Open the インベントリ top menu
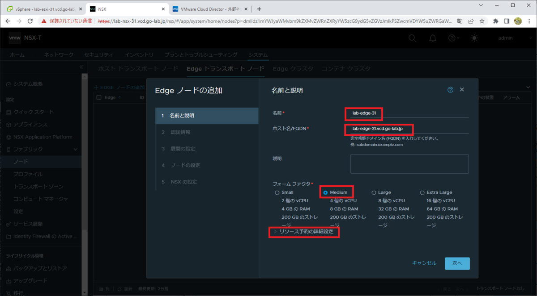 (139, 55)
